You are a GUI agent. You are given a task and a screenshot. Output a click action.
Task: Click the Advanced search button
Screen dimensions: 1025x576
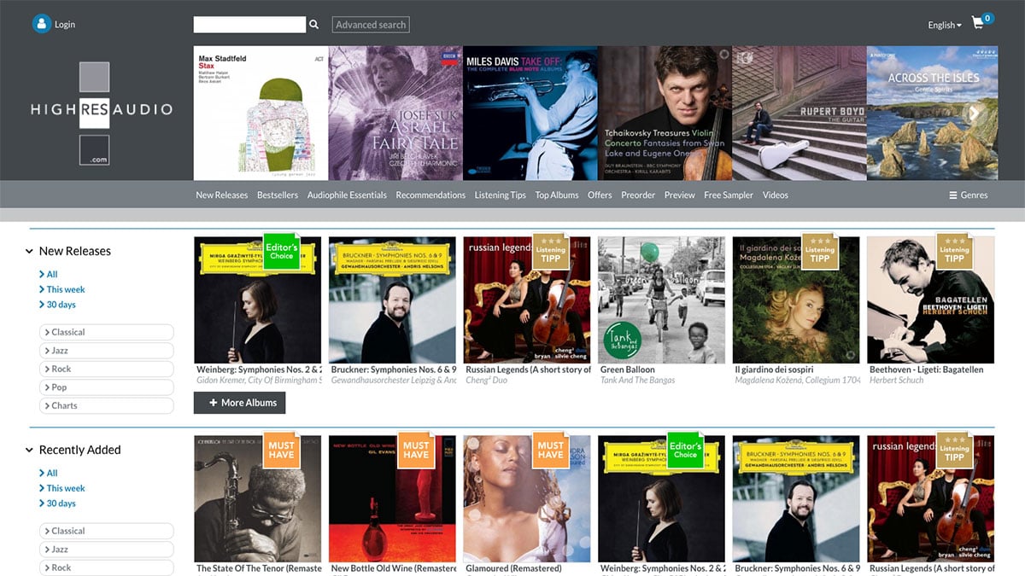pyautogui.click(x=371, y=25)
